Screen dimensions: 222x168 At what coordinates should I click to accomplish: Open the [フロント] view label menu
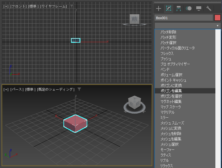point(19,6)
